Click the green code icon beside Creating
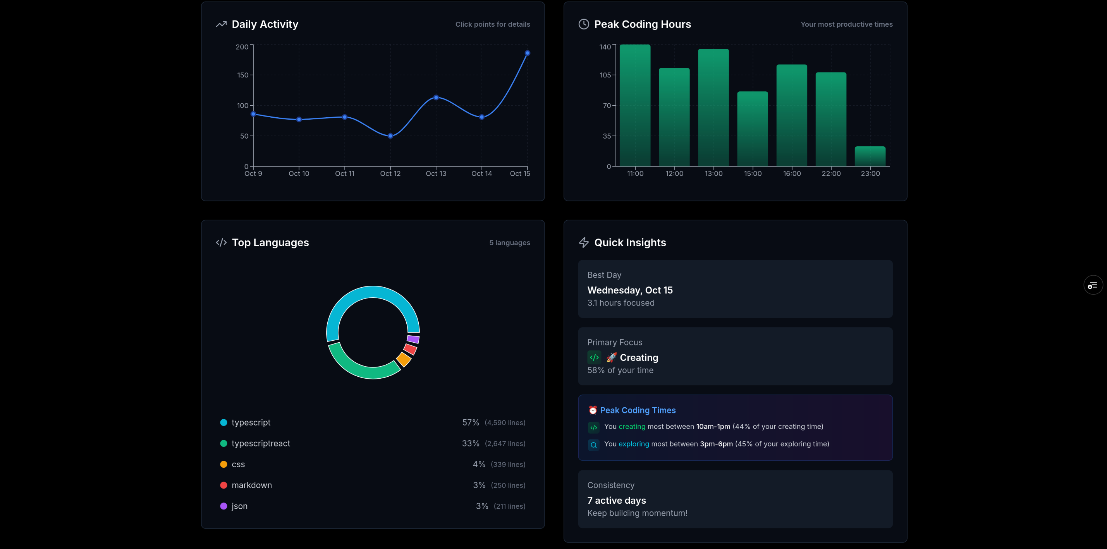Image resolution: width=1107 pixels, height=549 pixels. click(x=594, y=357)
